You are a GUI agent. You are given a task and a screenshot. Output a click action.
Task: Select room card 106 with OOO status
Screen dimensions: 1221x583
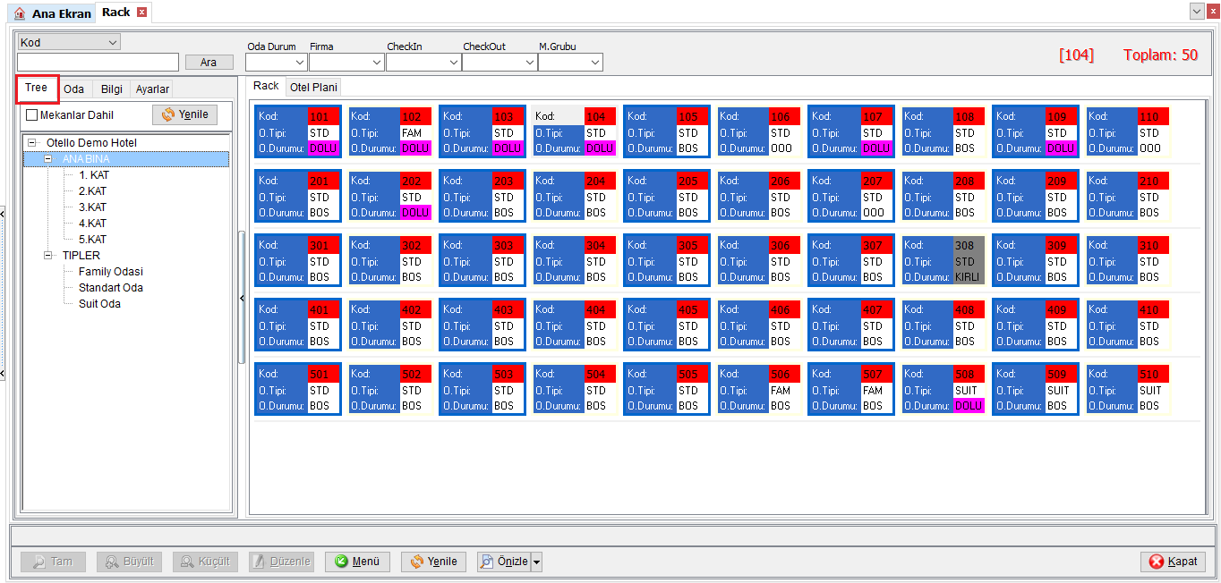tap(759, 131)
